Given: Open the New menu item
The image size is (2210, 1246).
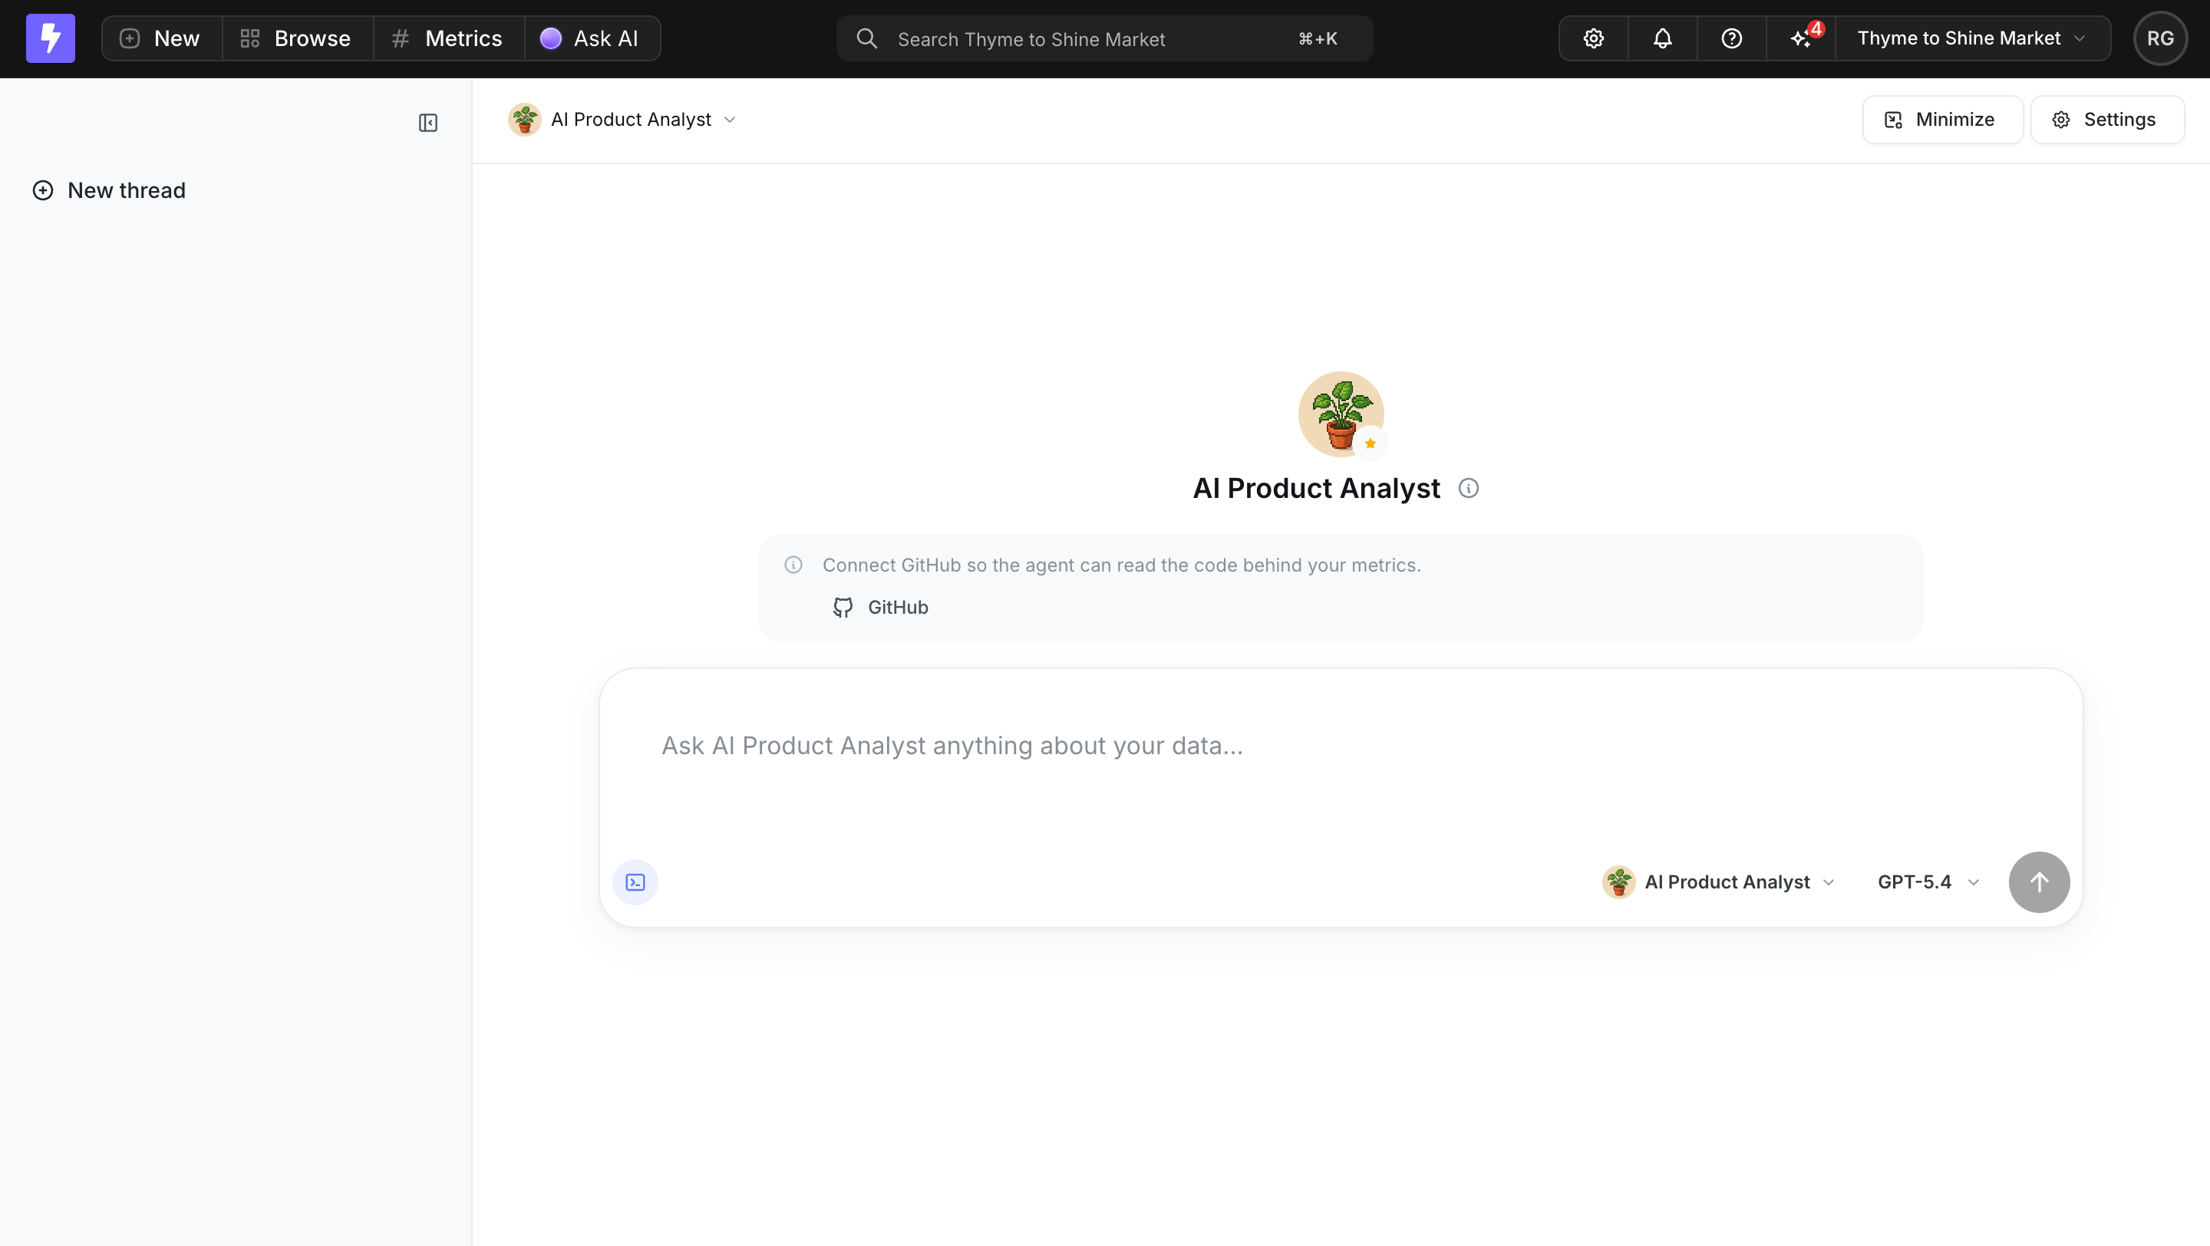Looking at the screenshot, I should 160,38.
